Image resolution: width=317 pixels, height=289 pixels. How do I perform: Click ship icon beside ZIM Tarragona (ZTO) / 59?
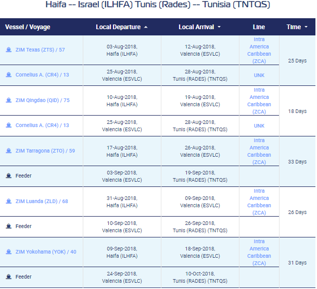(9, 150)
